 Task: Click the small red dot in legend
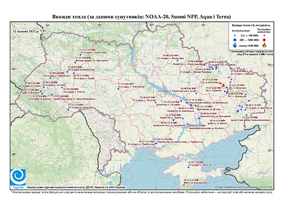point(264,35)
